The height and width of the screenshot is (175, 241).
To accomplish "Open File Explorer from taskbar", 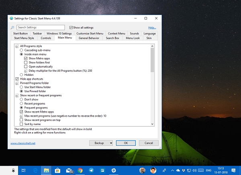I will [46, 170].
